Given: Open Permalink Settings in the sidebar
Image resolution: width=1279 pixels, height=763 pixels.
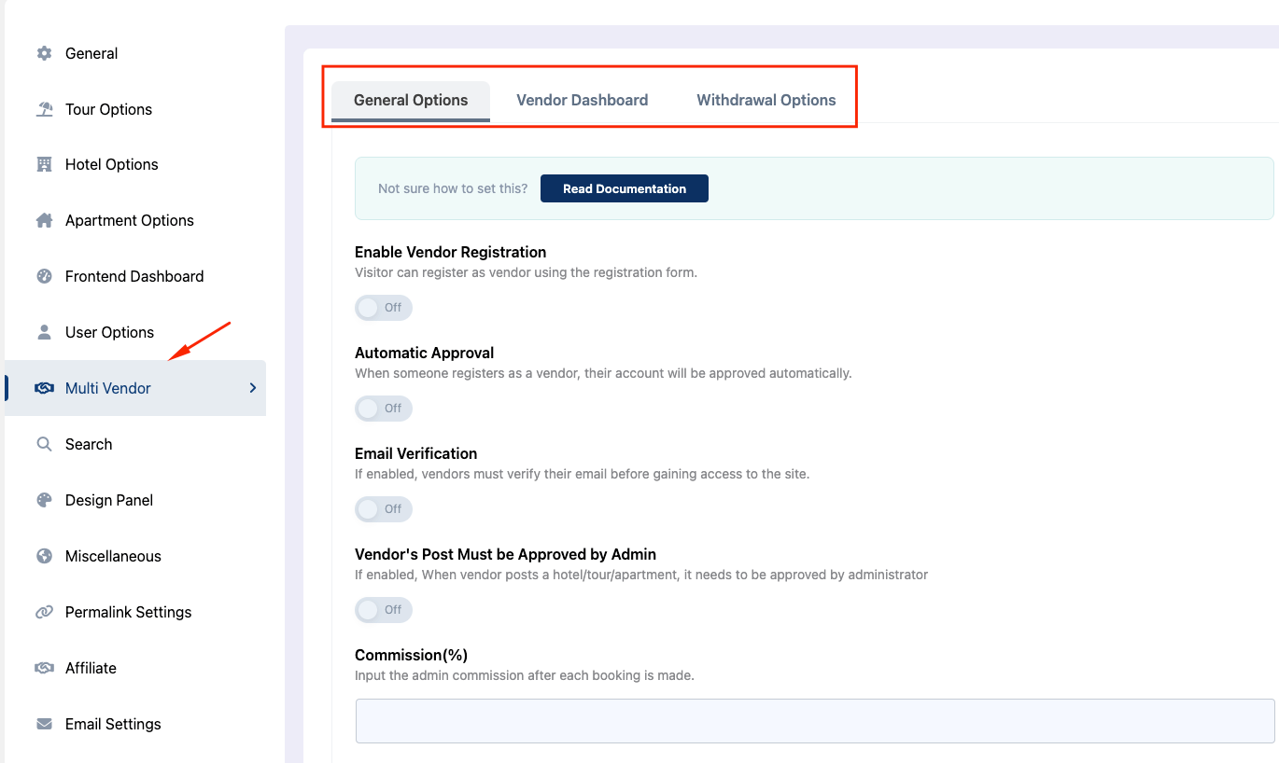Looking at the screenshot, I should pos(128,612).
